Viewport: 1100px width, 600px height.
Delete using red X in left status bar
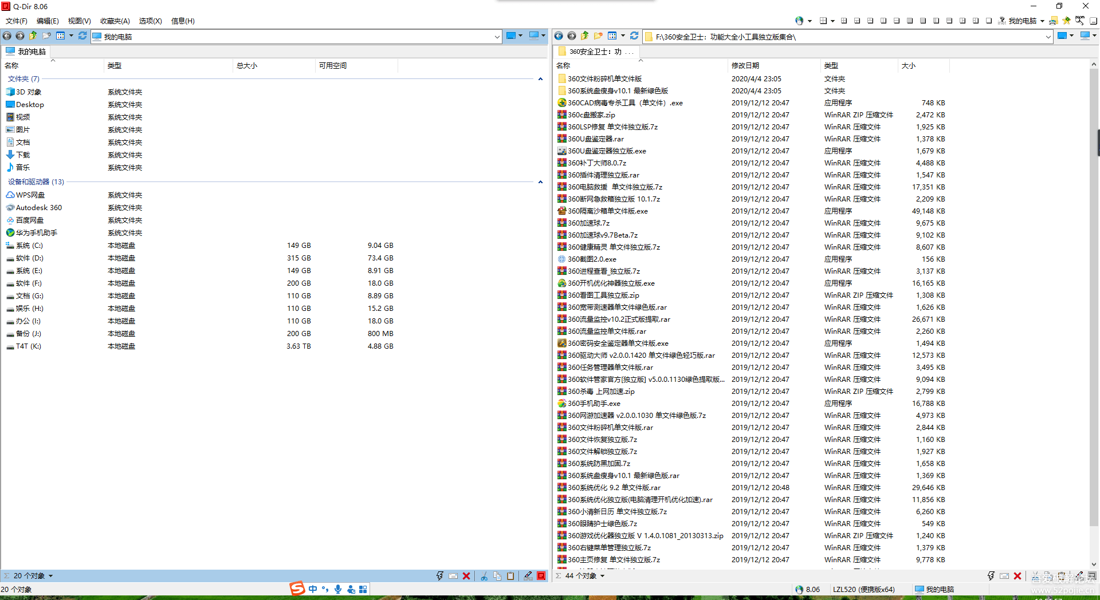click(x=466, y=576)
